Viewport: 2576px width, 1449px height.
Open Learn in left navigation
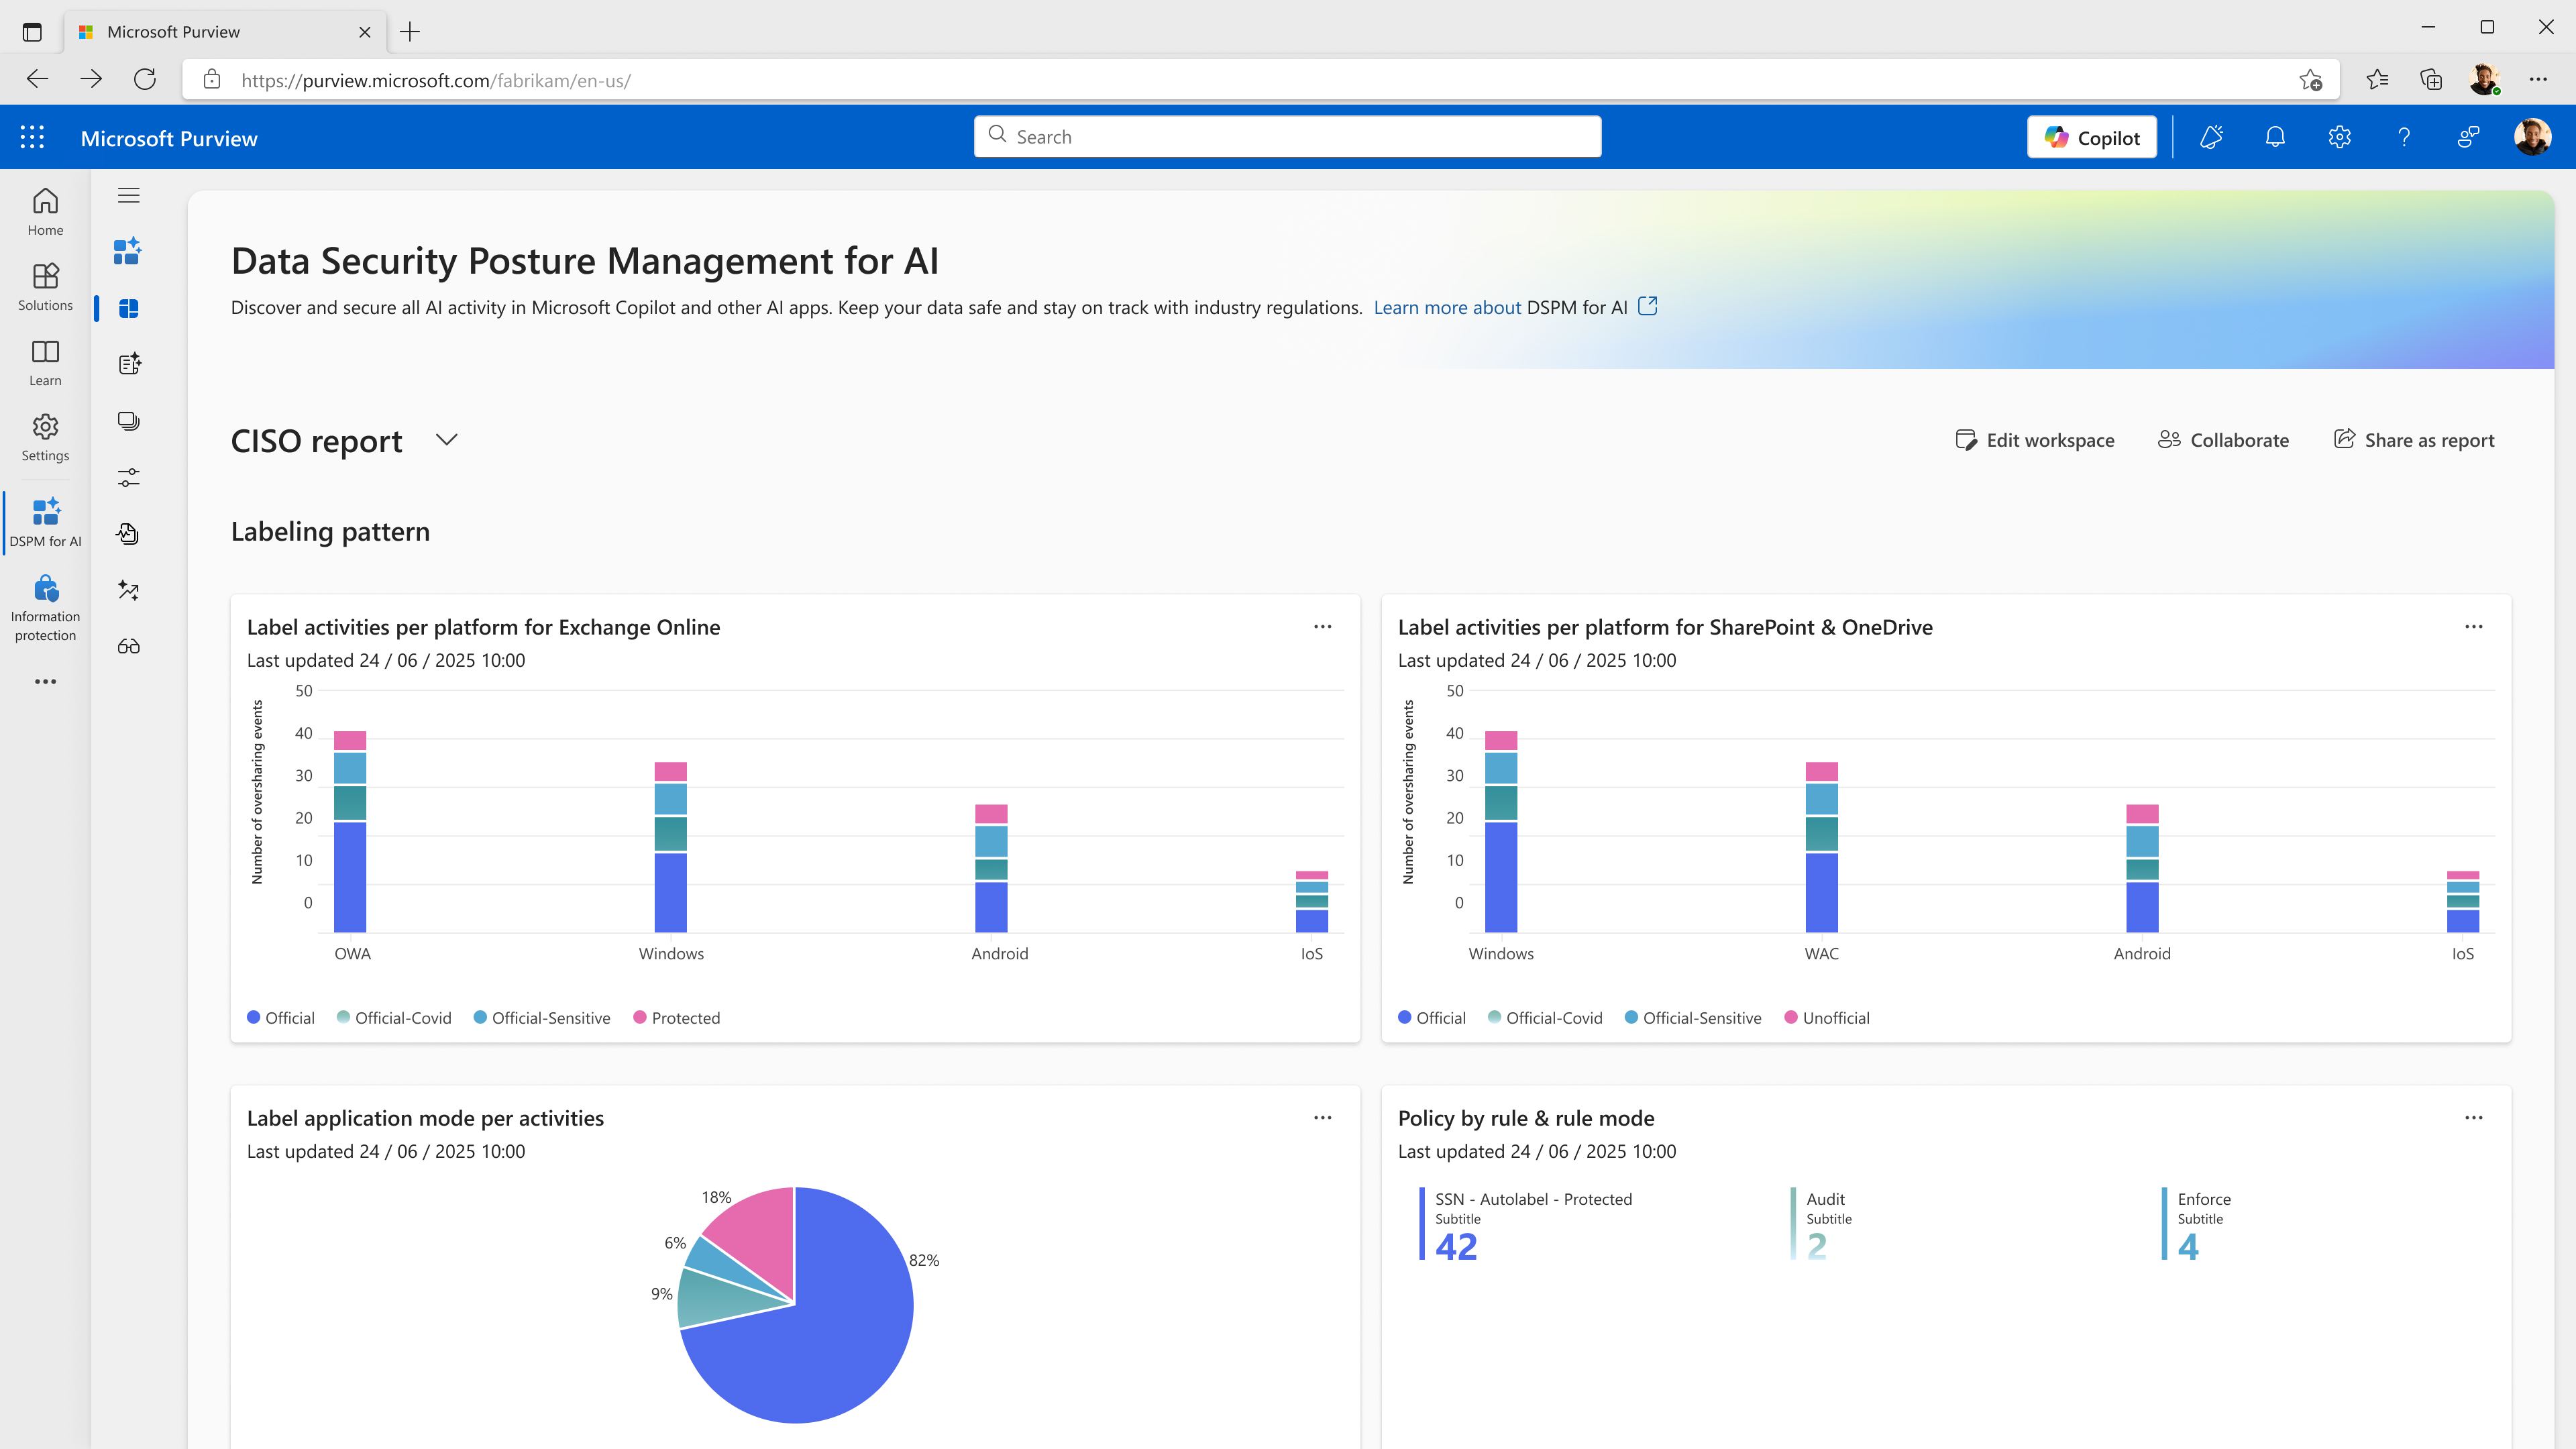pos(45,362)
